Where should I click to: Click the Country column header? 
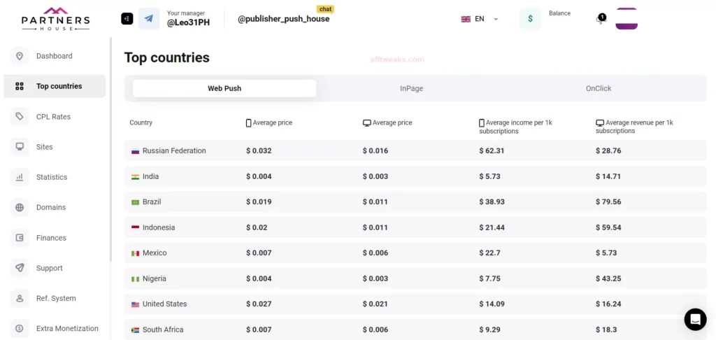point(141,123)
